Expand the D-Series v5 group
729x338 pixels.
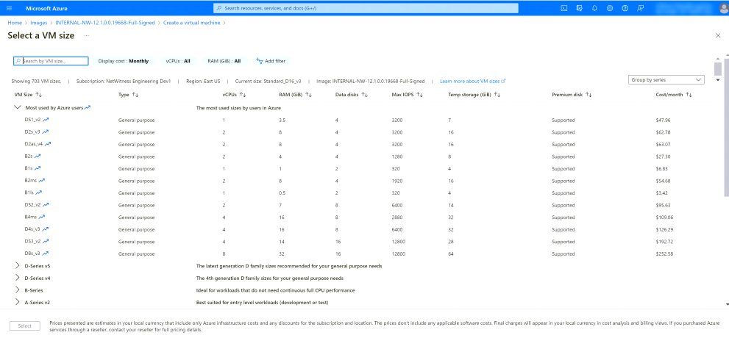click(18, 266)
